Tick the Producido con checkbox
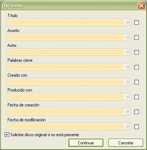This screenshot has height=150, width=147. [x=136, y=97]
